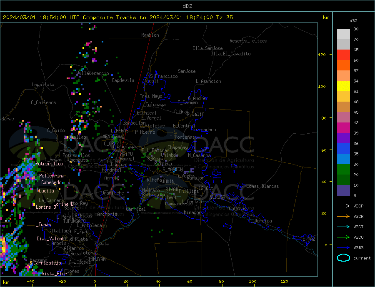Click the white VBCP arrow icon
The height and width of the screenshot is (287, 375).
(343, 206)
